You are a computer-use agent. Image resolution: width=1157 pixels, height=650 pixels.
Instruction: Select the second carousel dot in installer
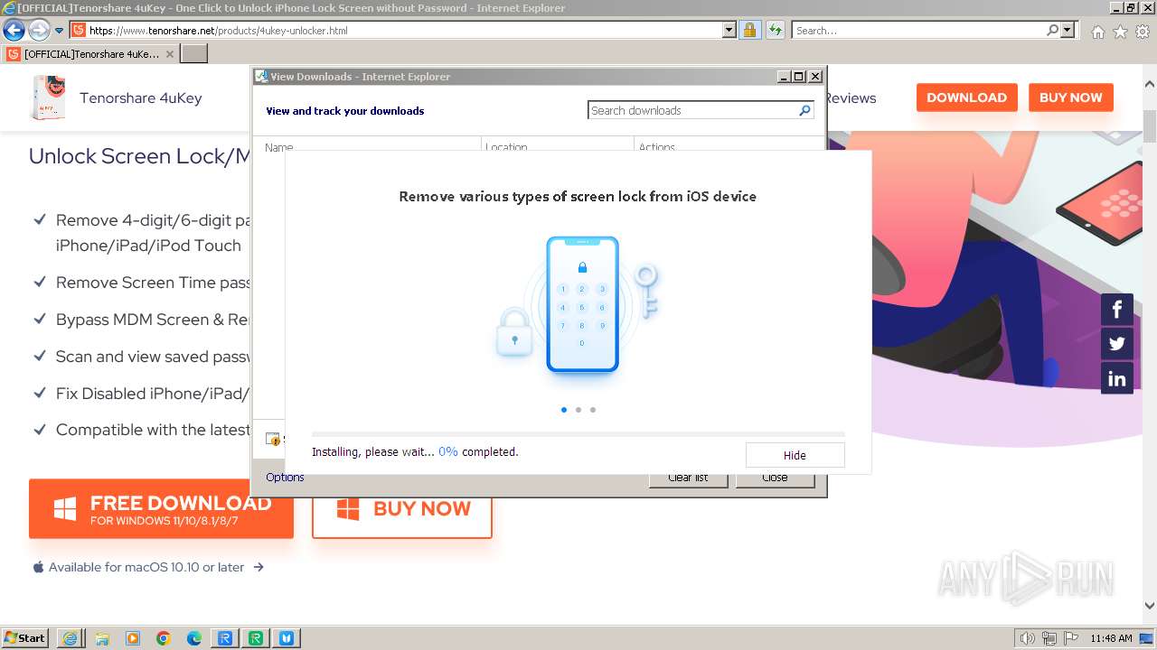pyautogui.click(x=578, y=410)
